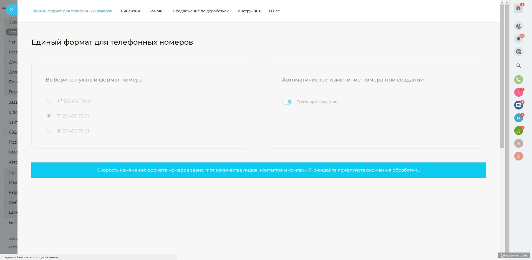The height and width of the screenshot is (260, 532).
Task: Switch to the Лицензии tab
Action: tap(130, 11)
